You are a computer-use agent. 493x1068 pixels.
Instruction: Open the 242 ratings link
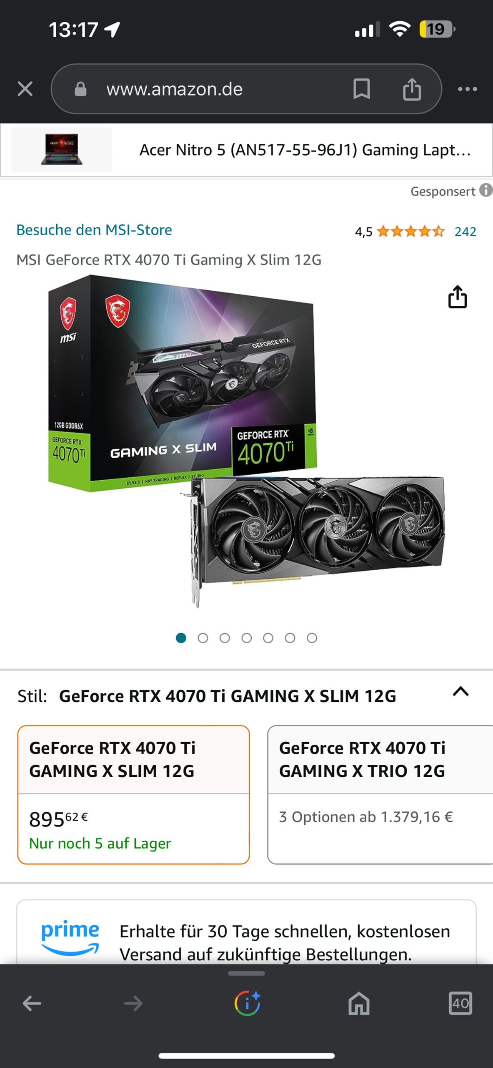[465, 232]
